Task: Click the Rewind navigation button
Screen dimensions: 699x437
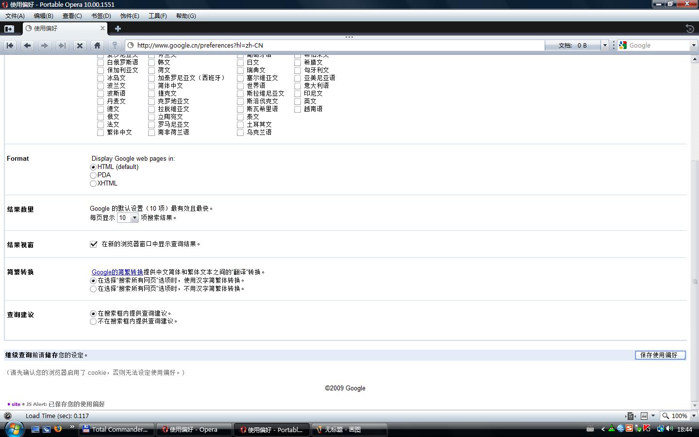Action: click(10, 45)
